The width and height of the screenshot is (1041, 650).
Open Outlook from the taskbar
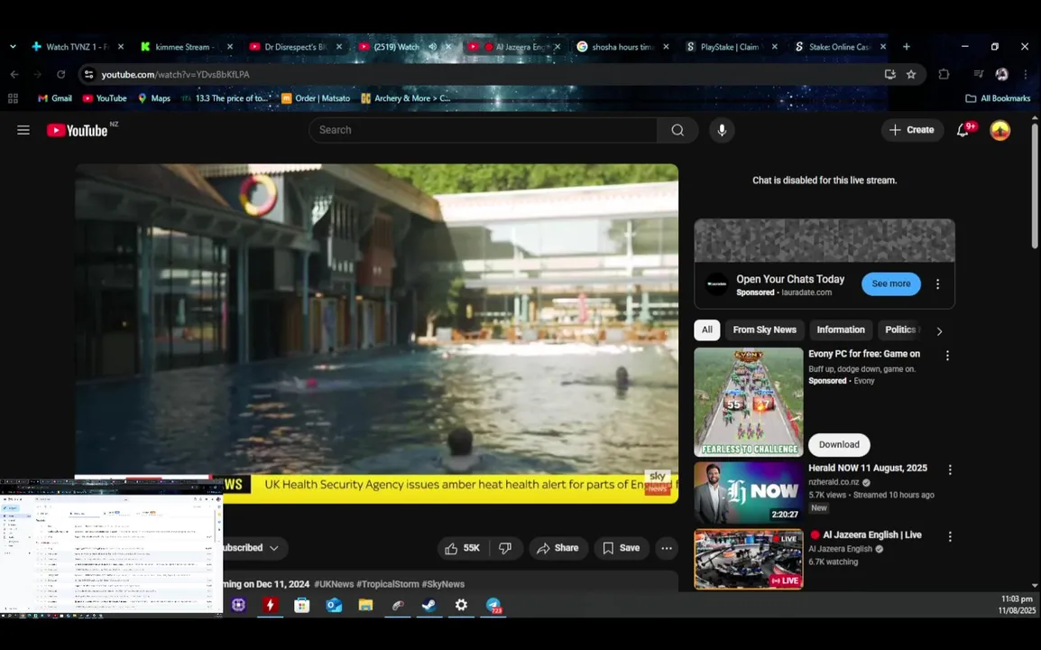pos(333,606)
